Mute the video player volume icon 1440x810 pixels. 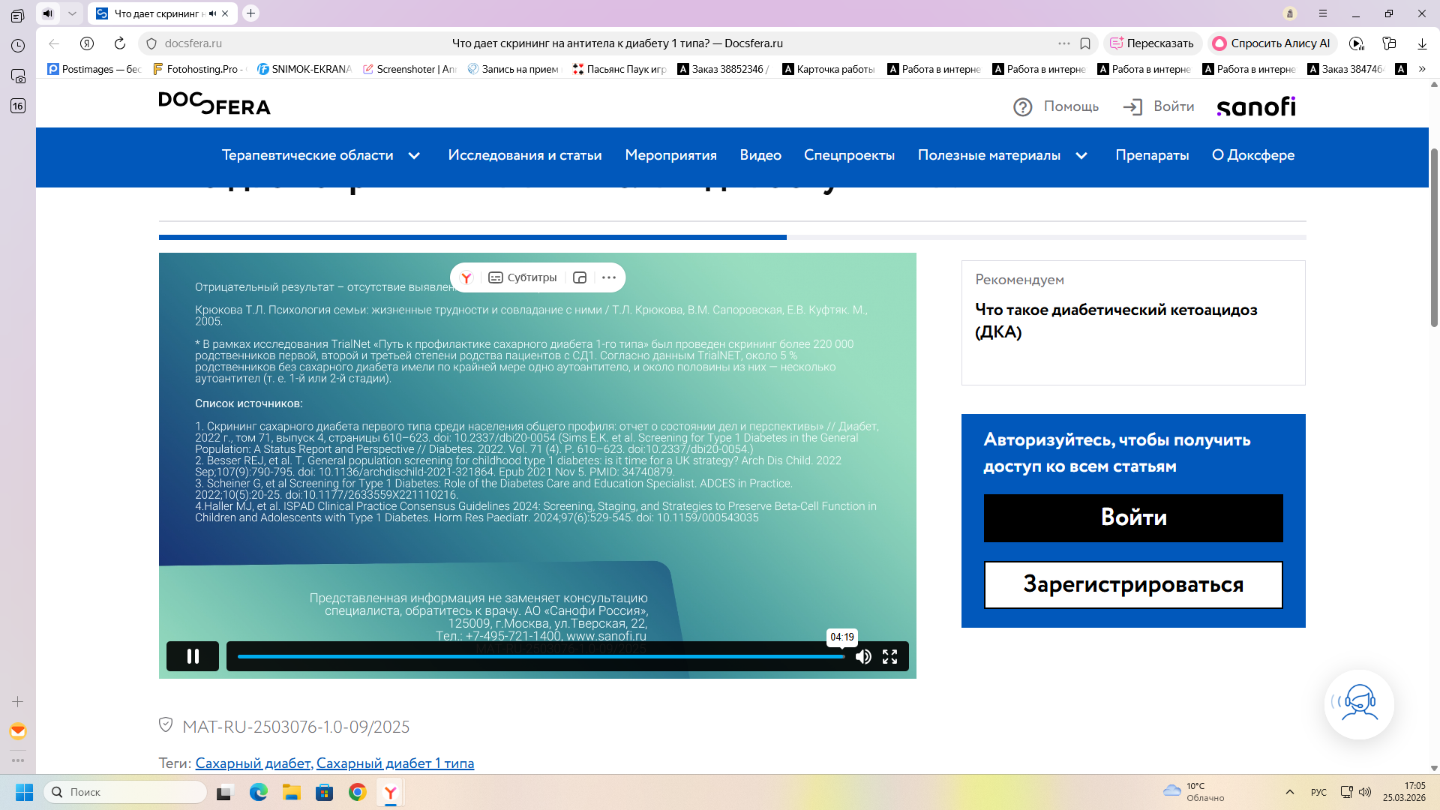pyautogui.click(x=863, y=657)
